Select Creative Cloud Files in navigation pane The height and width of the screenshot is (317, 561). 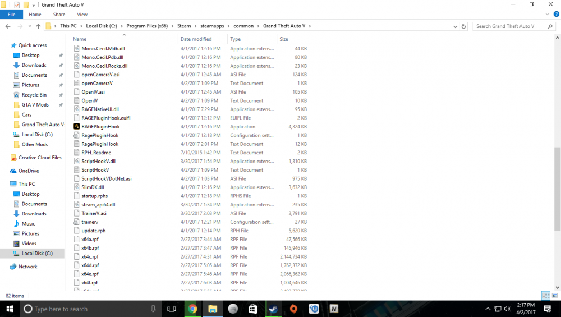tap(40, 158)
